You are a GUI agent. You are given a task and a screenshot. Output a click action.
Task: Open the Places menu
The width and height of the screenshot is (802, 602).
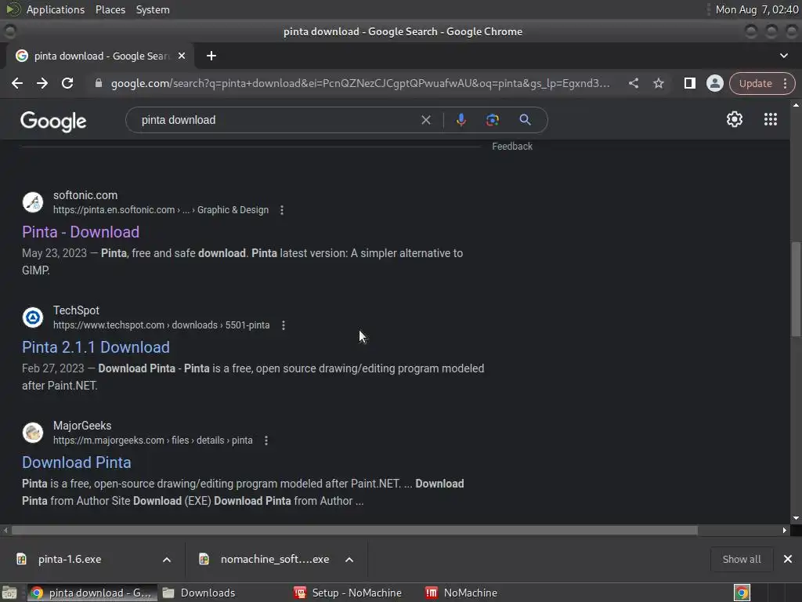(110, 9)
